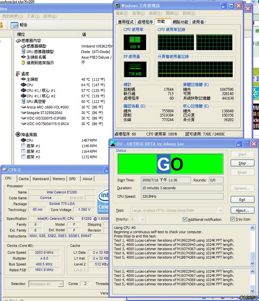259x301 pixels.
Task: Click the chassis intrusion lock icon
Action: click(23, 62)
